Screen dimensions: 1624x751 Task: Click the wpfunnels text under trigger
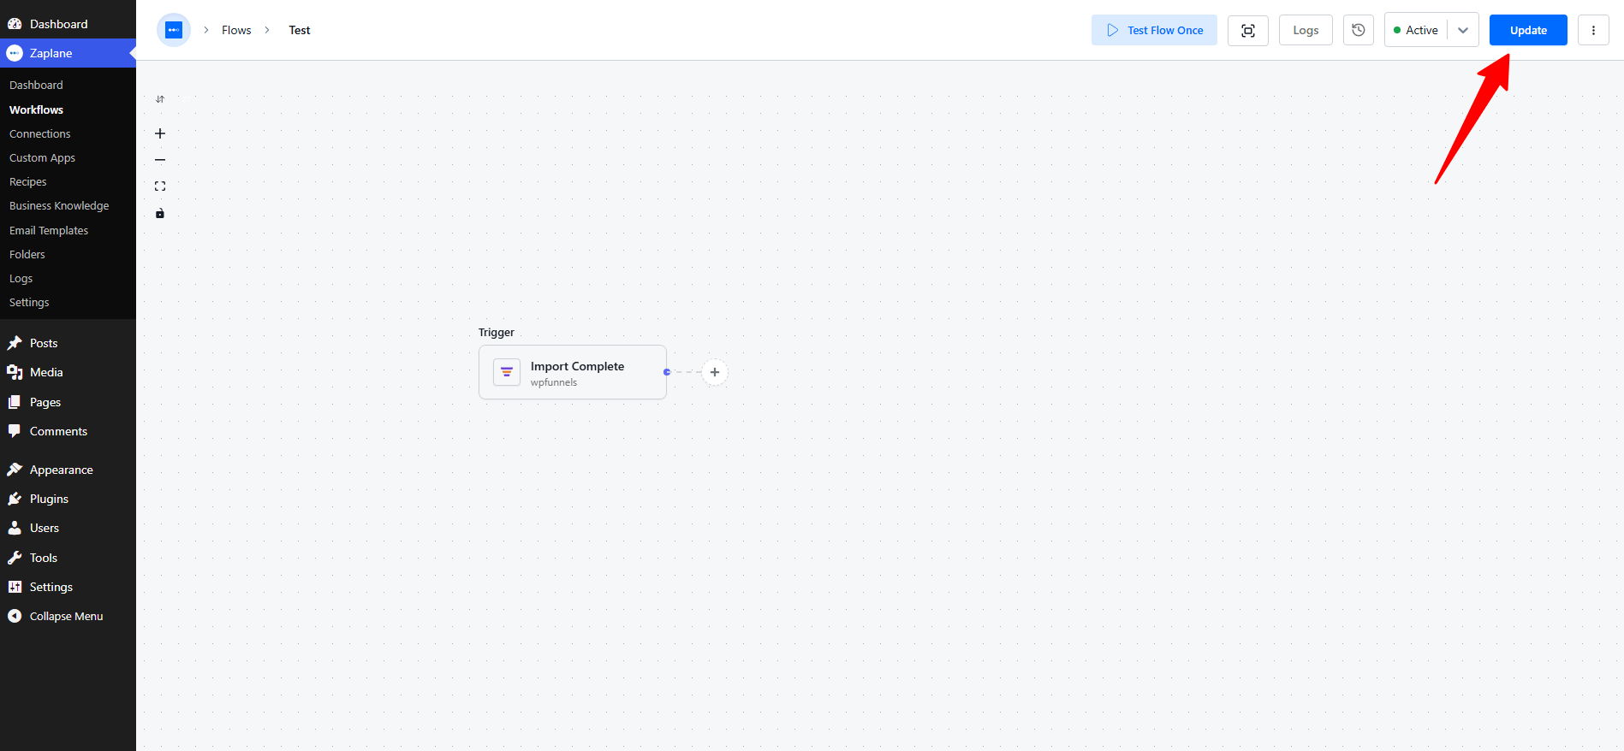[554, 382]
